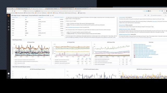Screen dimensions: 167x93
Task: Click the share dashboard icon
Action: pyautogui.click(x=53, y=16)
